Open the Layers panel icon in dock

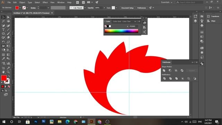tap(195, 21)
